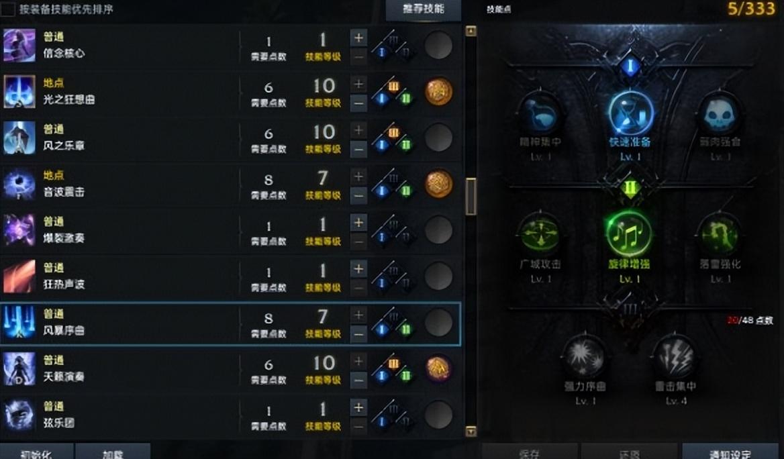Click the skill list scroll-up arrow
Screen dimensions: 784x459
[x=471, y=31]
